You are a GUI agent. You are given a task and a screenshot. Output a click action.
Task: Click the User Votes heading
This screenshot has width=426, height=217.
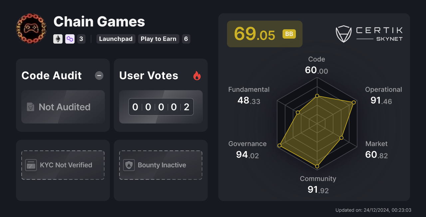pos(148,76)
